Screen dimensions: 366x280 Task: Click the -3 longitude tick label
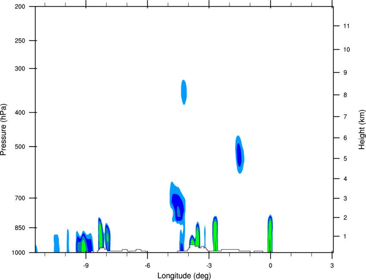pyautogui.click(x=209, y=266)
